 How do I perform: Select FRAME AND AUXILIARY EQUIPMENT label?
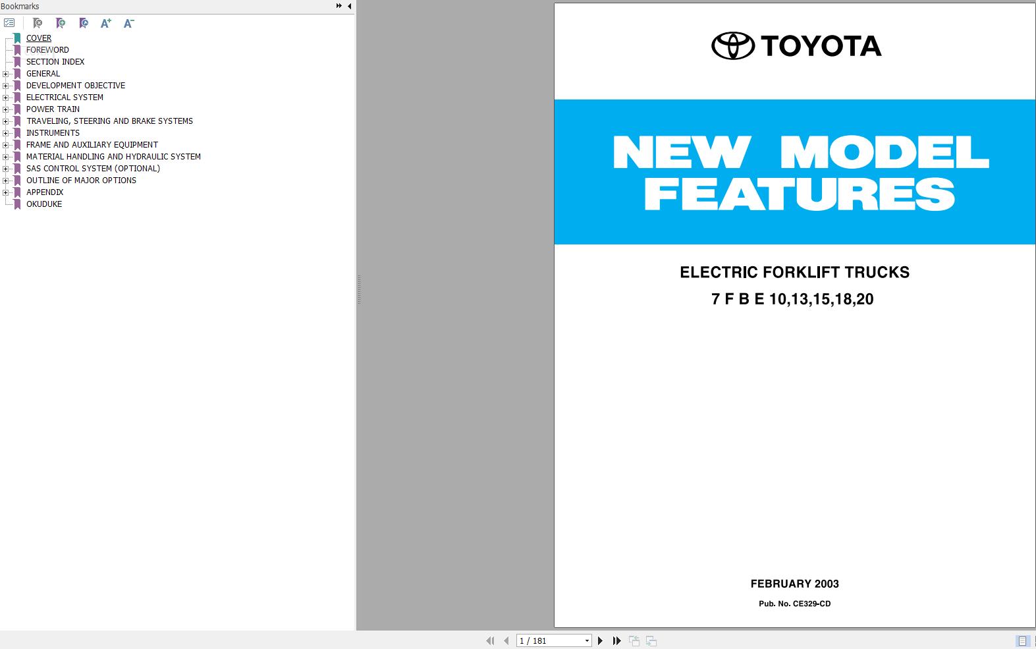pos(92,145)
